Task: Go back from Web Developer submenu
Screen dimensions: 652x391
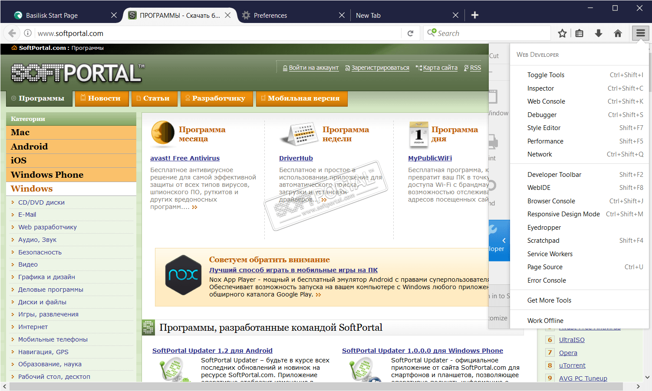Action: (x=499, y=240)
